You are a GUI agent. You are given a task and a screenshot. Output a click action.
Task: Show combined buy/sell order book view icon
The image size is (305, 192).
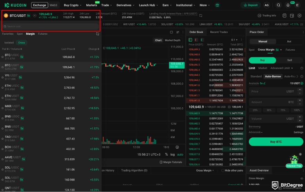(190, 40)
